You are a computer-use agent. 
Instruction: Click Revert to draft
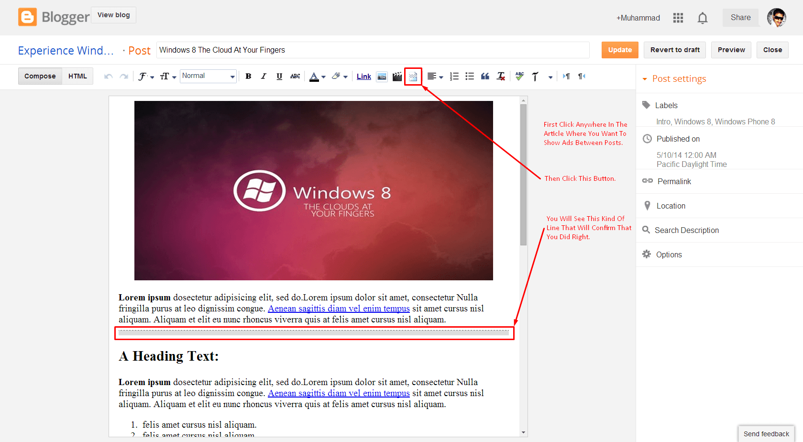(x=675, y=50)
